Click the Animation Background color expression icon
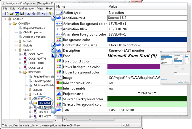 point(59,24)
